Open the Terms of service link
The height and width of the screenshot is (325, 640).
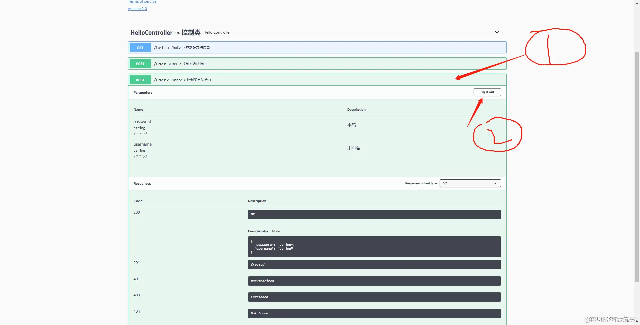pos(142,2)
